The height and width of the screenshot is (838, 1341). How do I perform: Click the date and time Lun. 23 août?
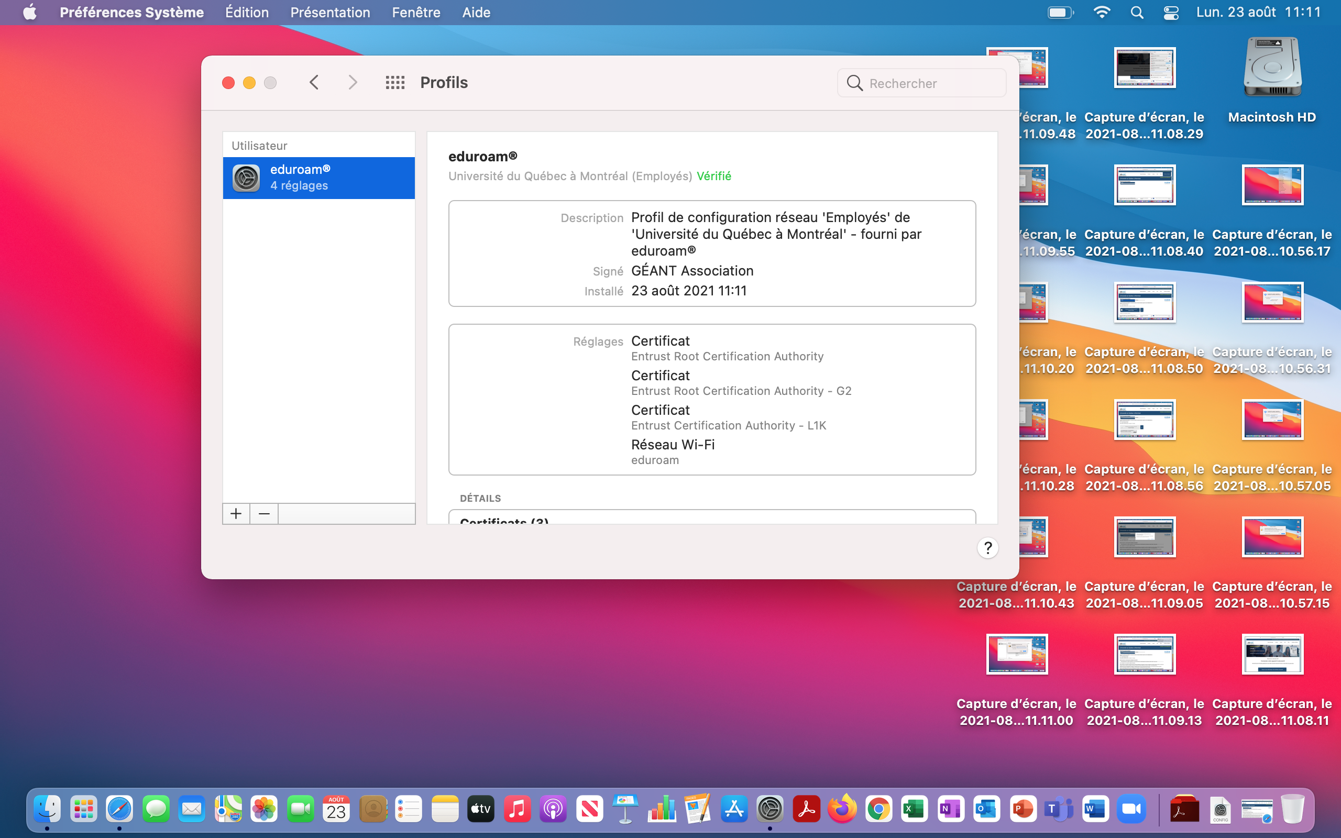click(1259, 12)
